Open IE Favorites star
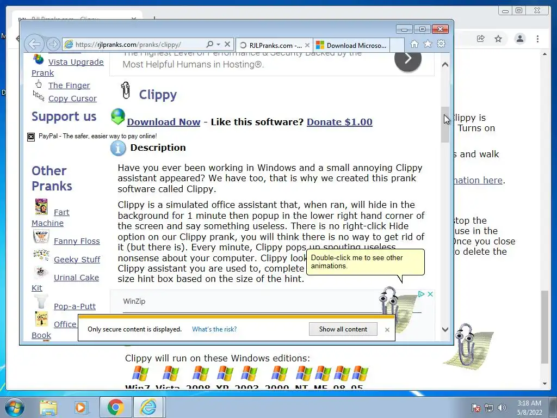This screenshot has width=557, height=418. pos(428,44)
